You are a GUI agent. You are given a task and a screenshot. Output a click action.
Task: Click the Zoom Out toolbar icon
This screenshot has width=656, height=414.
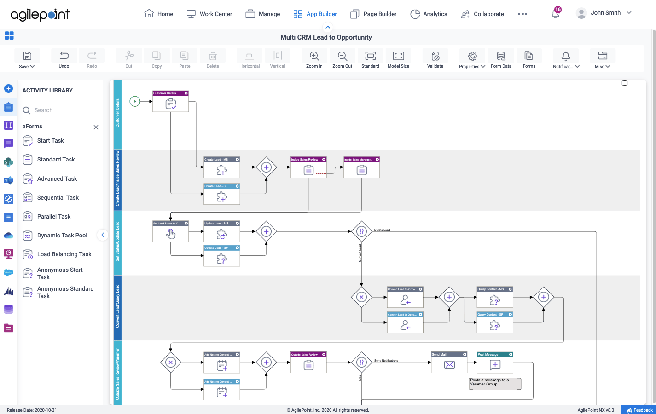[x=342, y=59]
